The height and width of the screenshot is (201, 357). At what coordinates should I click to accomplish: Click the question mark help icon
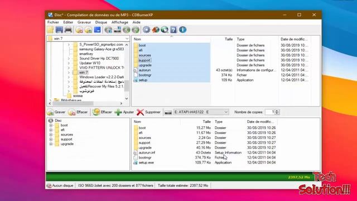click(x=173, y=30)
